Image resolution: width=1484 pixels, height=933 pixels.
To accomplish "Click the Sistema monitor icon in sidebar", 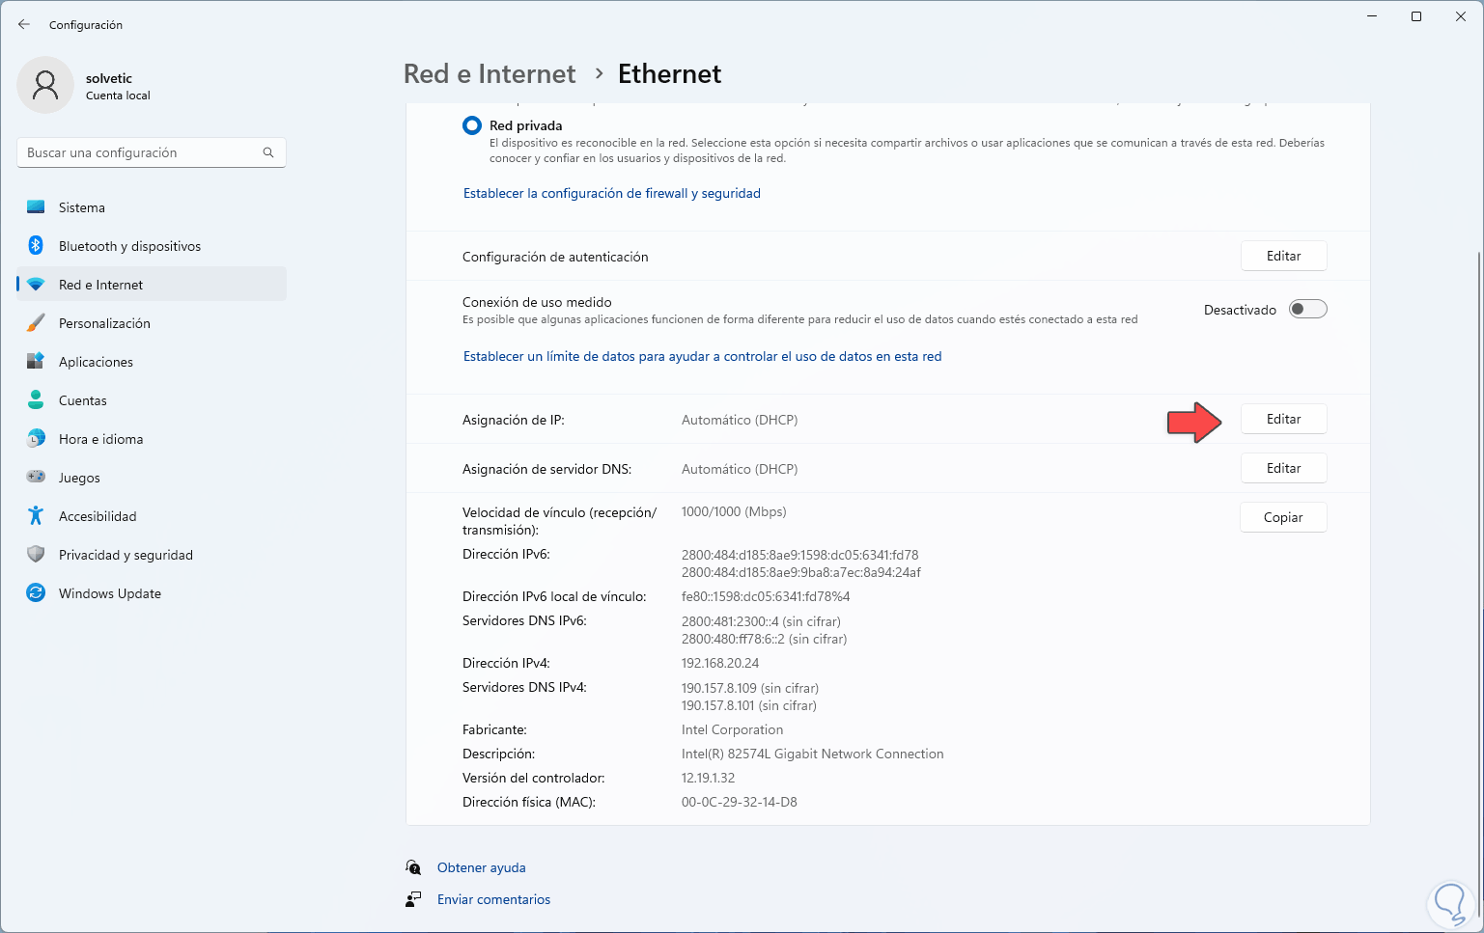I will click(x=36, y=207).
